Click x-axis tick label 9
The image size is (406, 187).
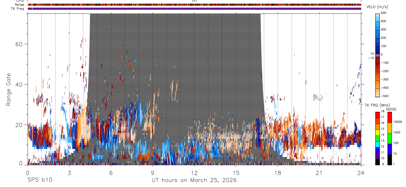(x=152, y=173)
